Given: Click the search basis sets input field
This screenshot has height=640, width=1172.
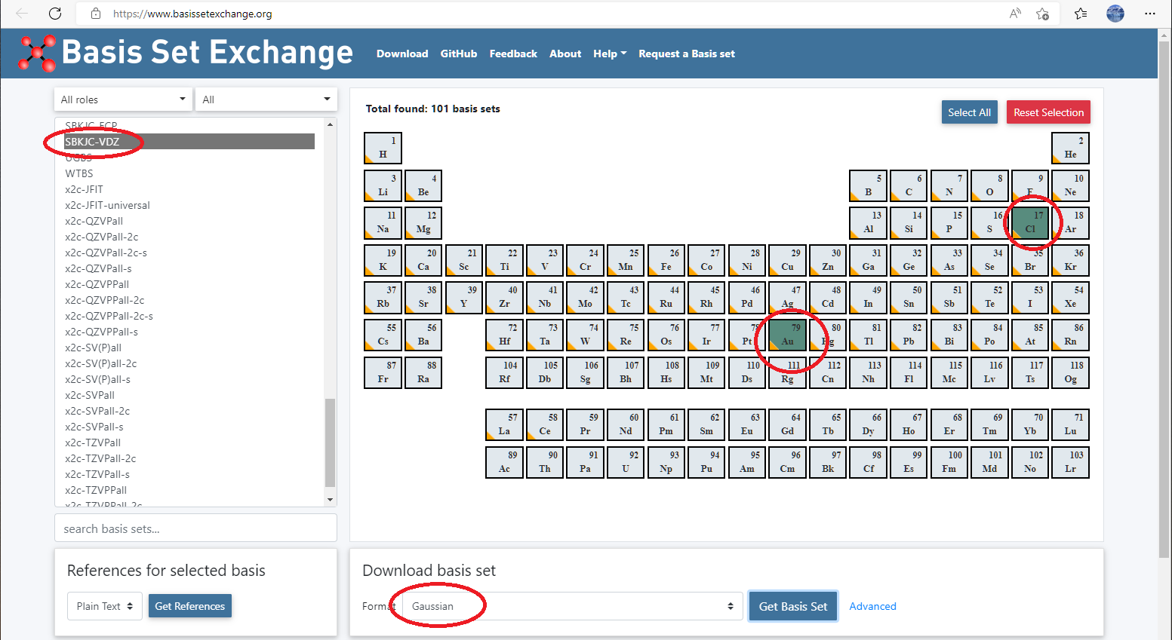Looking at the screenshot, I should click(x=195, y=528).
